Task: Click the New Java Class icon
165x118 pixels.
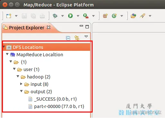Action: pyautogui.click(x=114, y=16)
